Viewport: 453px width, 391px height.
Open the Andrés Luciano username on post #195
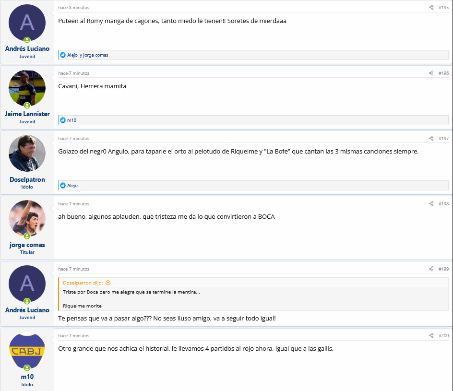(x=27, y=48)
